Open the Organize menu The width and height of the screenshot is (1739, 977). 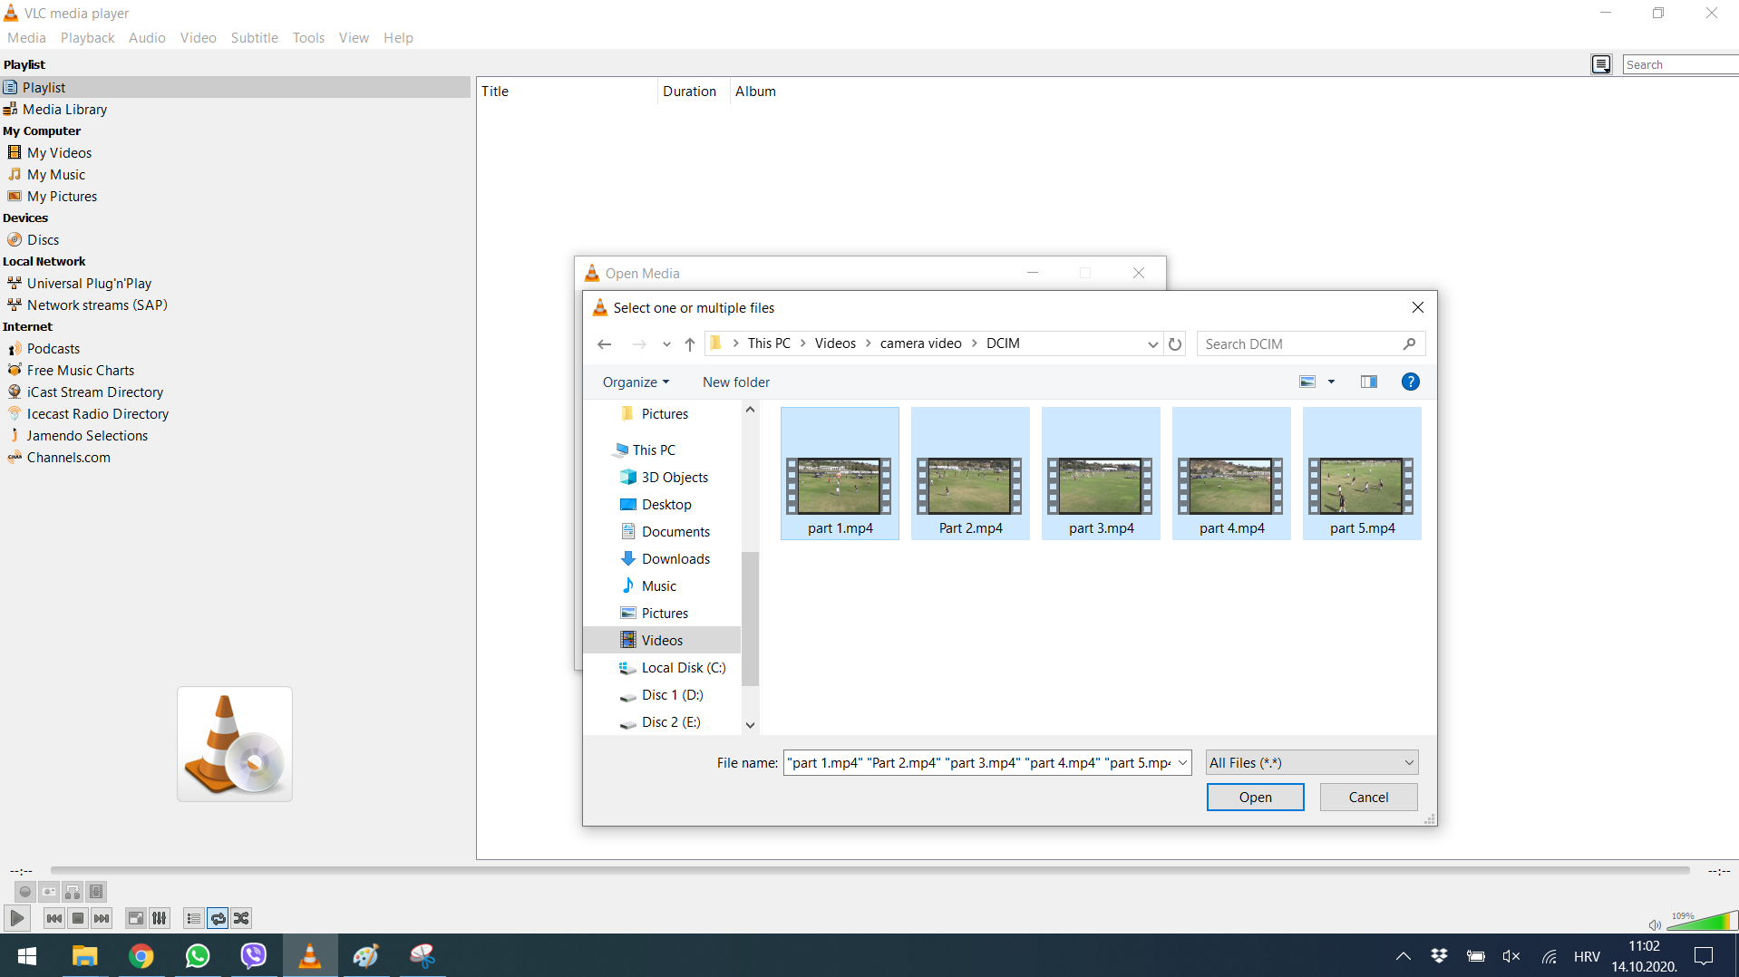click(635, 382)
